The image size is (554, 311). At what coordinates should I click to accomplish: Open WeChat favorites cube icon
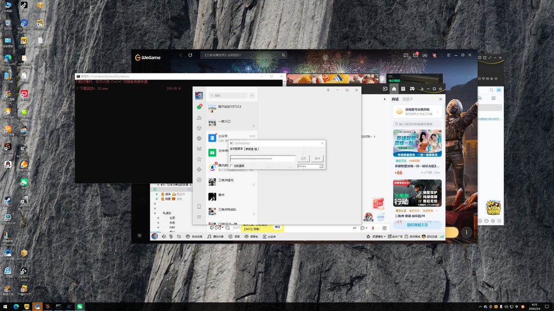click(199, 128)
